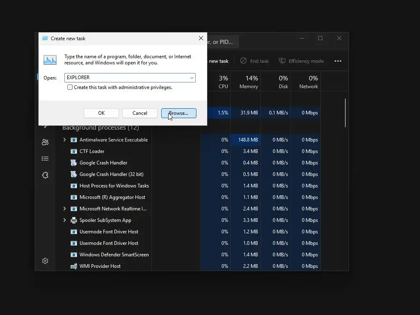Click the Task Manager search box
Screen dimensions: 420x315
point(223,42)
